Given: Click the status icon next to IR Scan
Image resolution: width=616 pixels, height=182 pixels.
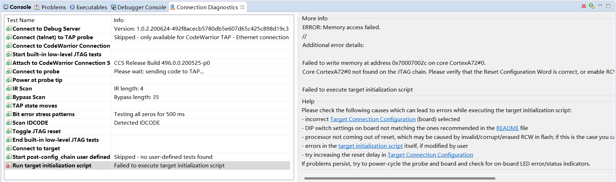Looking at the screenshot, I should coord(9,89).
